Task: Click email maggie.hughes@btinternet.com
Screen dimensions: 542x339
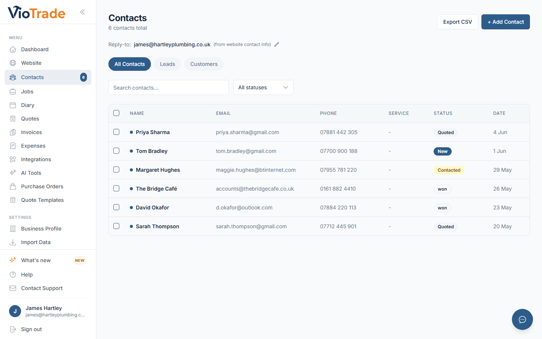Action: point(256,170)
